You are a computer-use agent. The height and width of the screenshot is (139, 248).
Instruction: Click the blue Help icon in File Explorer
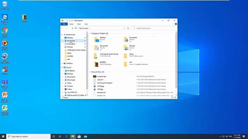coord(176,24)
